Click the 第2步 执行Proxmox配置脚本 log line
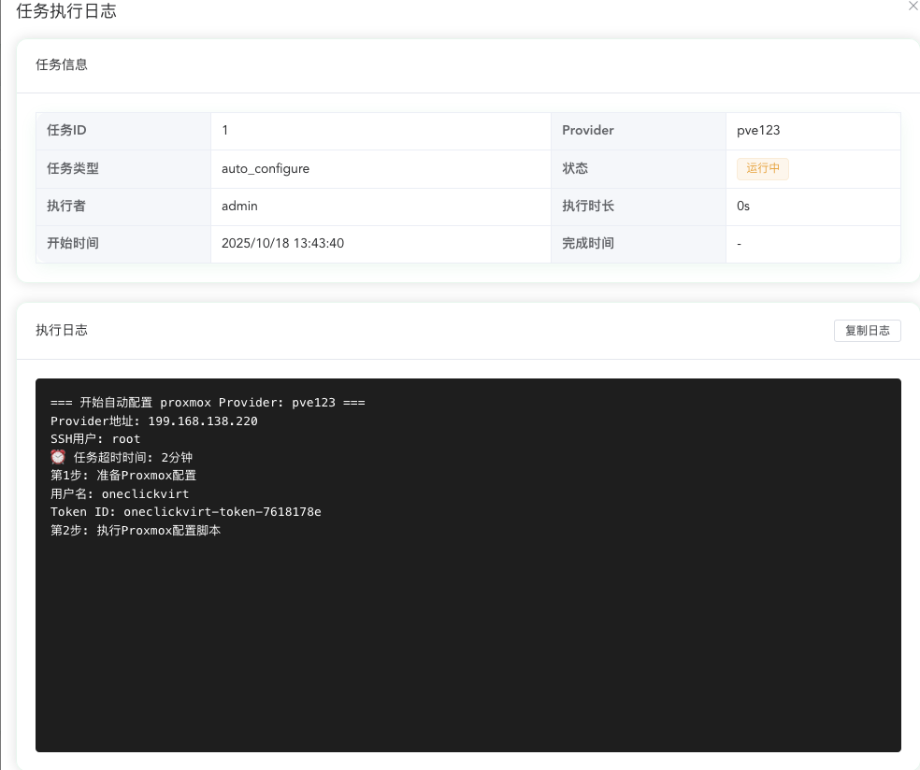 [136, 531]
